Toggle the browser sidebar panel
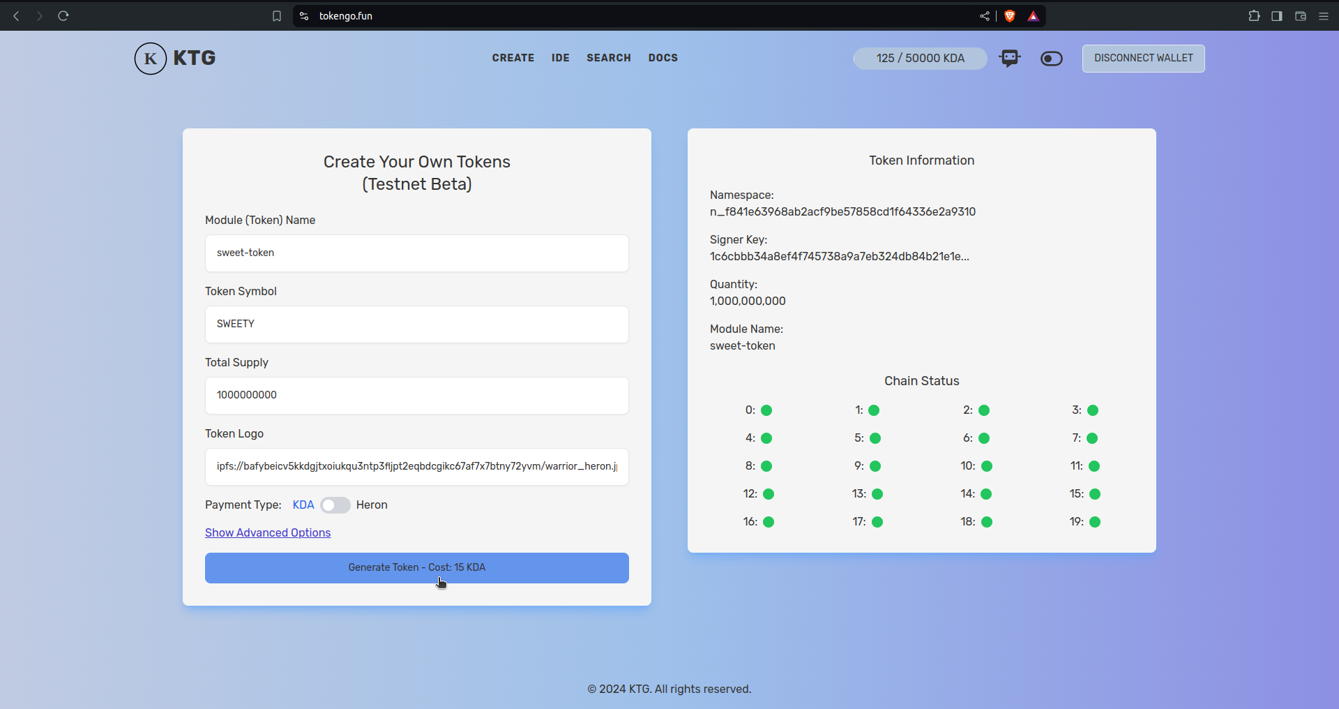The width and height of the screenshot is (1339, 709). click(1277, 16)
